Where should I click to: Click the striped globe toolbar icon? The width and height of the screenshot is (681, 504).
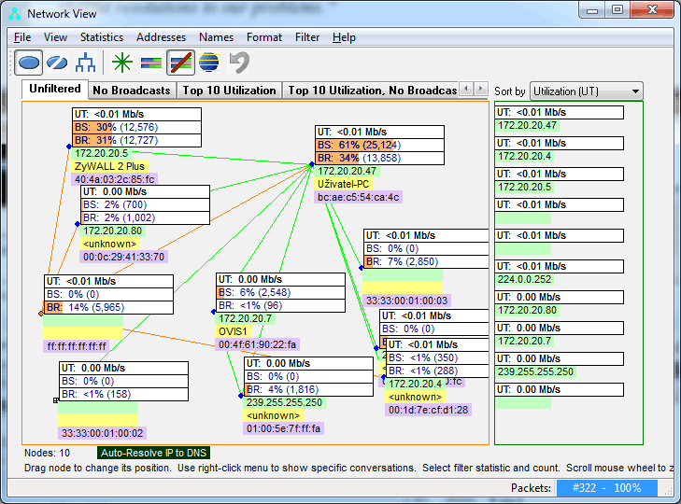click(x=209, y=63)
